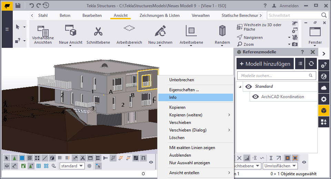Screen dimensions: 331x179
Task: Click the save disk icon
Action: (18, 6)
